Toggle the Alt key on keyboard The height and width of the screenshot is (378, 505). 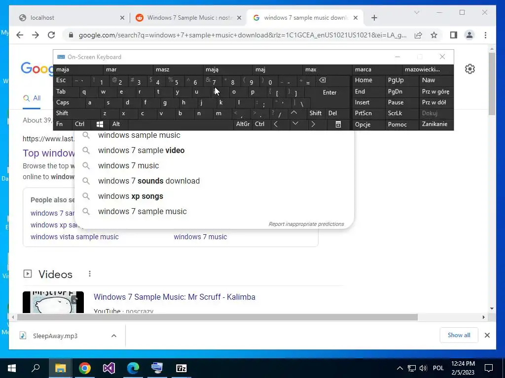tap(118, 124)
